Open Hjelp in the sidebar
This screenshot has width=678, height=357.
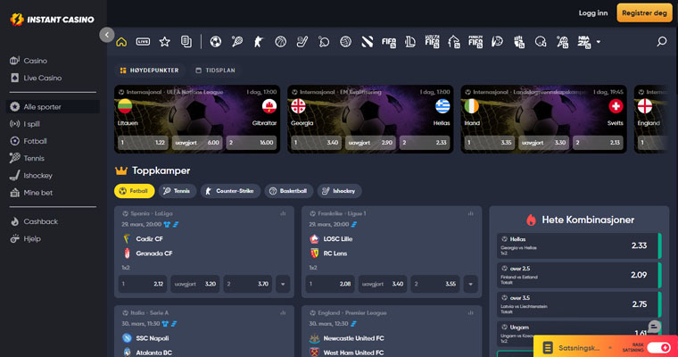(x=53, y=239)
